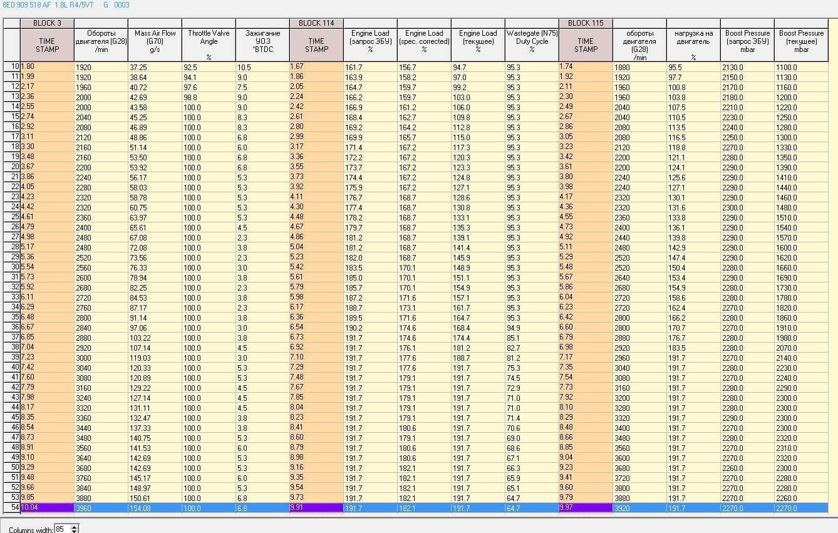The width and height of the screenshot is (838, 533).
Task: Click нагрузка value 95.5 in row 10
Action: coord(693,66)
